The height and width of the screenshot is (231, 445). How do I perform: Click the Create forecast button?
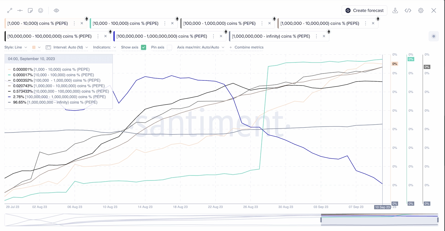364,11
